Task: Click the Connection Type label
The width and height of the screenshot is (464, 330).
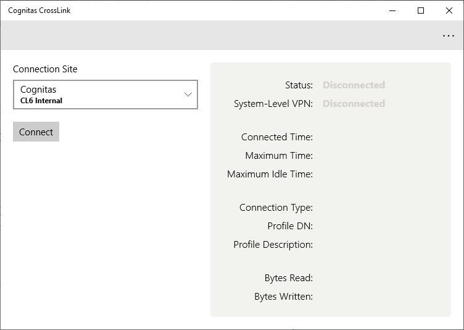Action: [276, 208]
